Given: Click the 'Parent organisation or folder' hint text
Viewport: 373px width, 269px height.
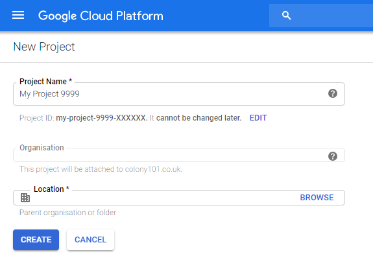Looking at the screenshot, I should click(x=68, y=213).
